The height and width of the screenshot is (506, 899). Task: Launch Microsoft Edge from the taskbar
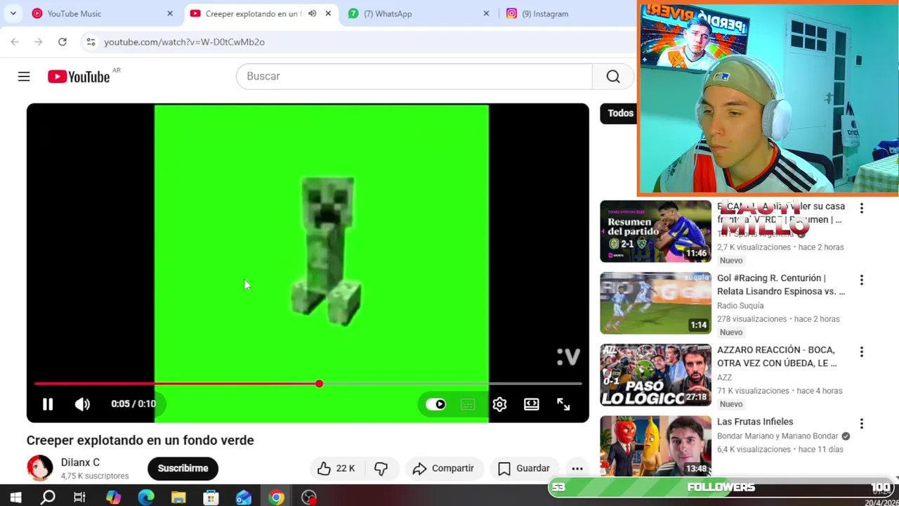tap(146, 498)
